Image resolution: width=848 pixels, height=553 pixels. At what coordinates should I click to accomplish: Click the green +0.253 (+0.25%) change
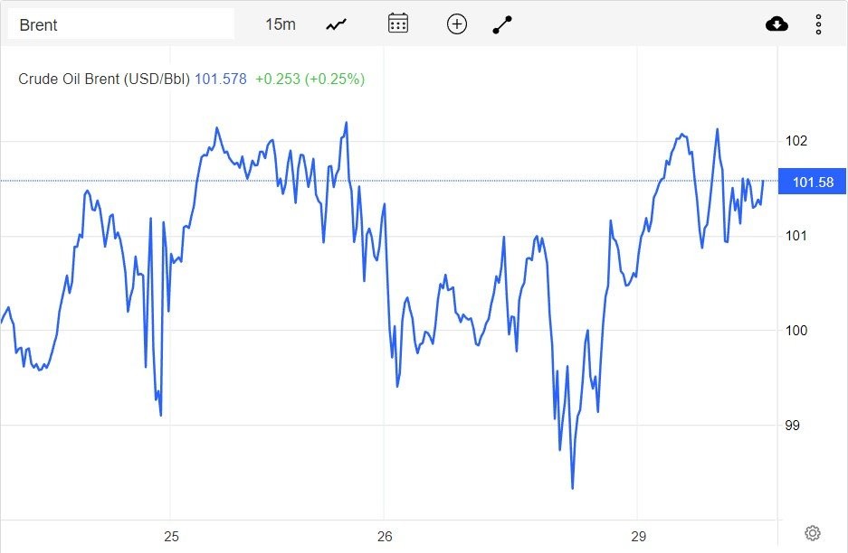click(310, 79)
